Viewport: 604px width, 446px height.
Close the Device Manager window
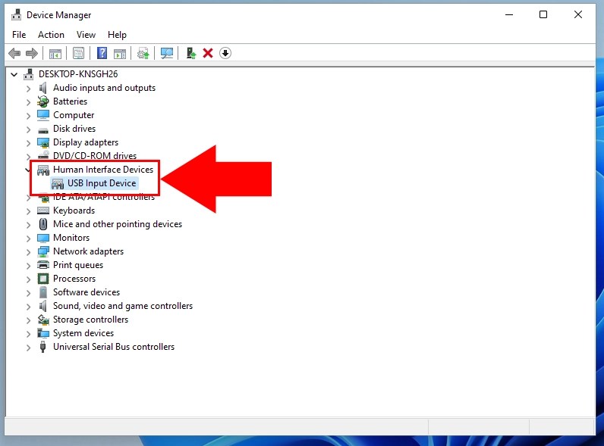point(577,14)
